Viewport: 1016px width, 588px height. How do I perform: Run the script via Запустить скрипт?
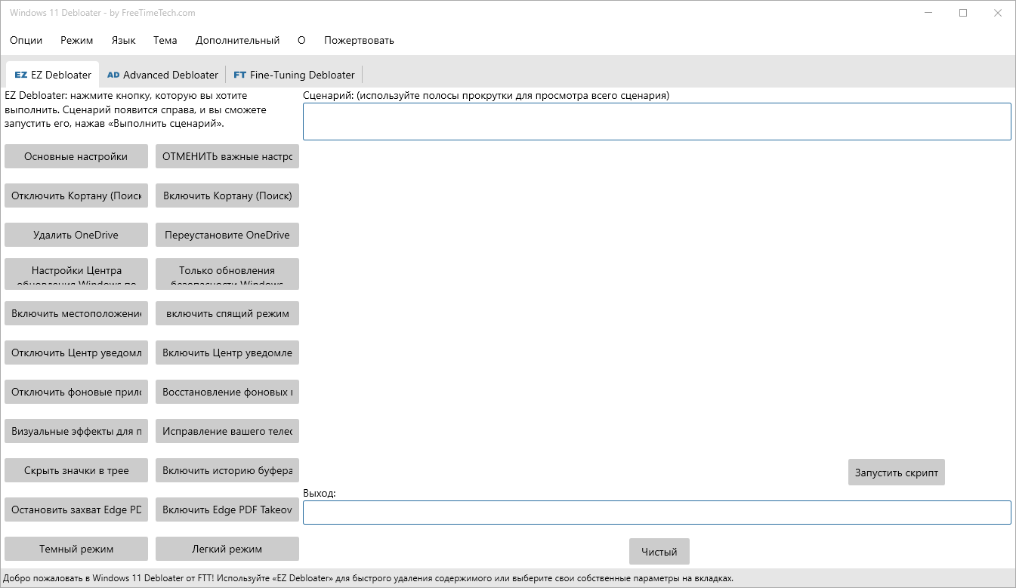pyautogui.click(x=896, y=472)
